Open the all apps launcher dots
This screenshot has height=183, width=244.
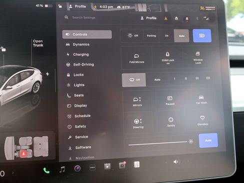click(x=92, y=167)
